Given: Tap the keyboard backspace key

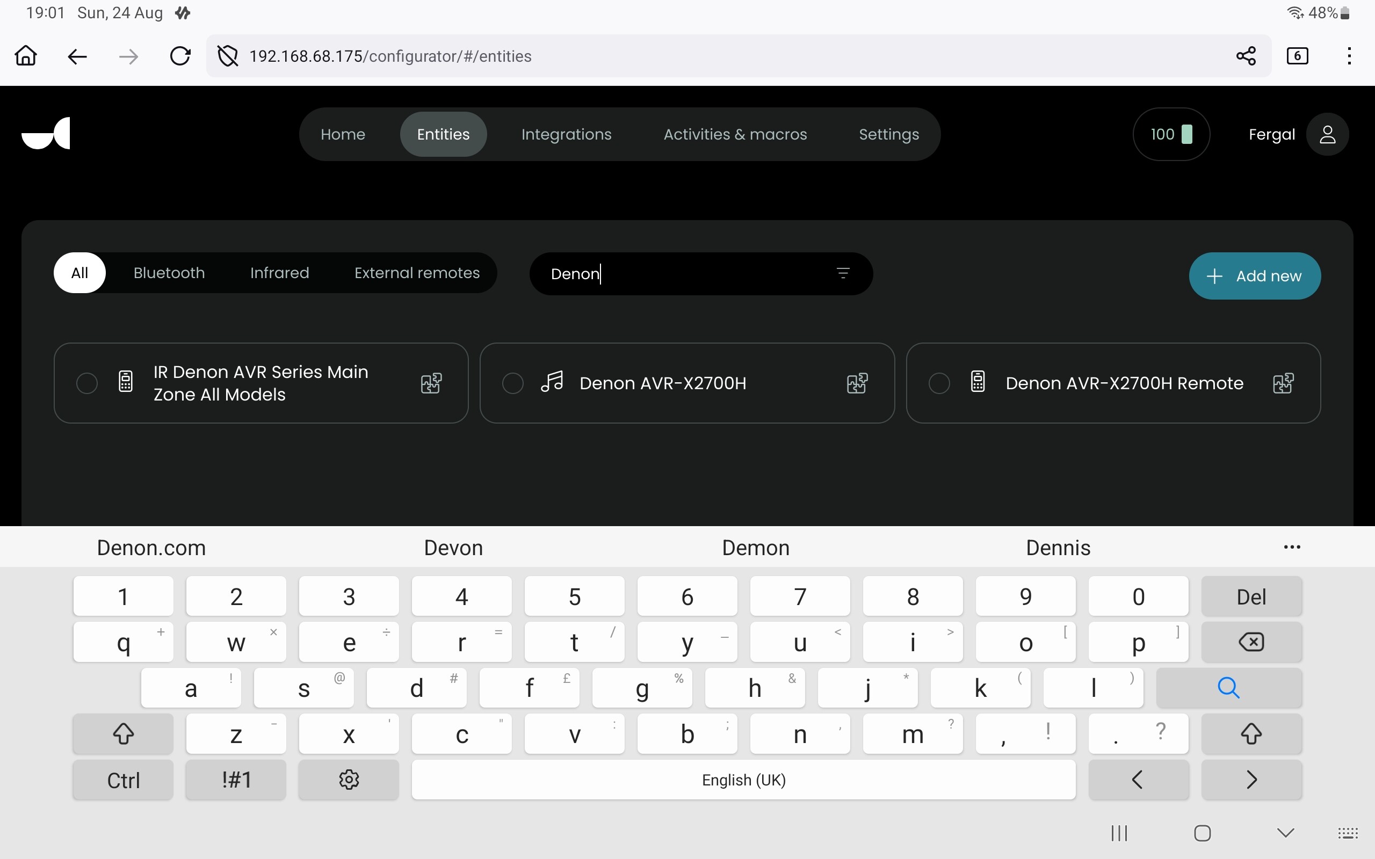Looking at the screenshot, I should 1251,642.
